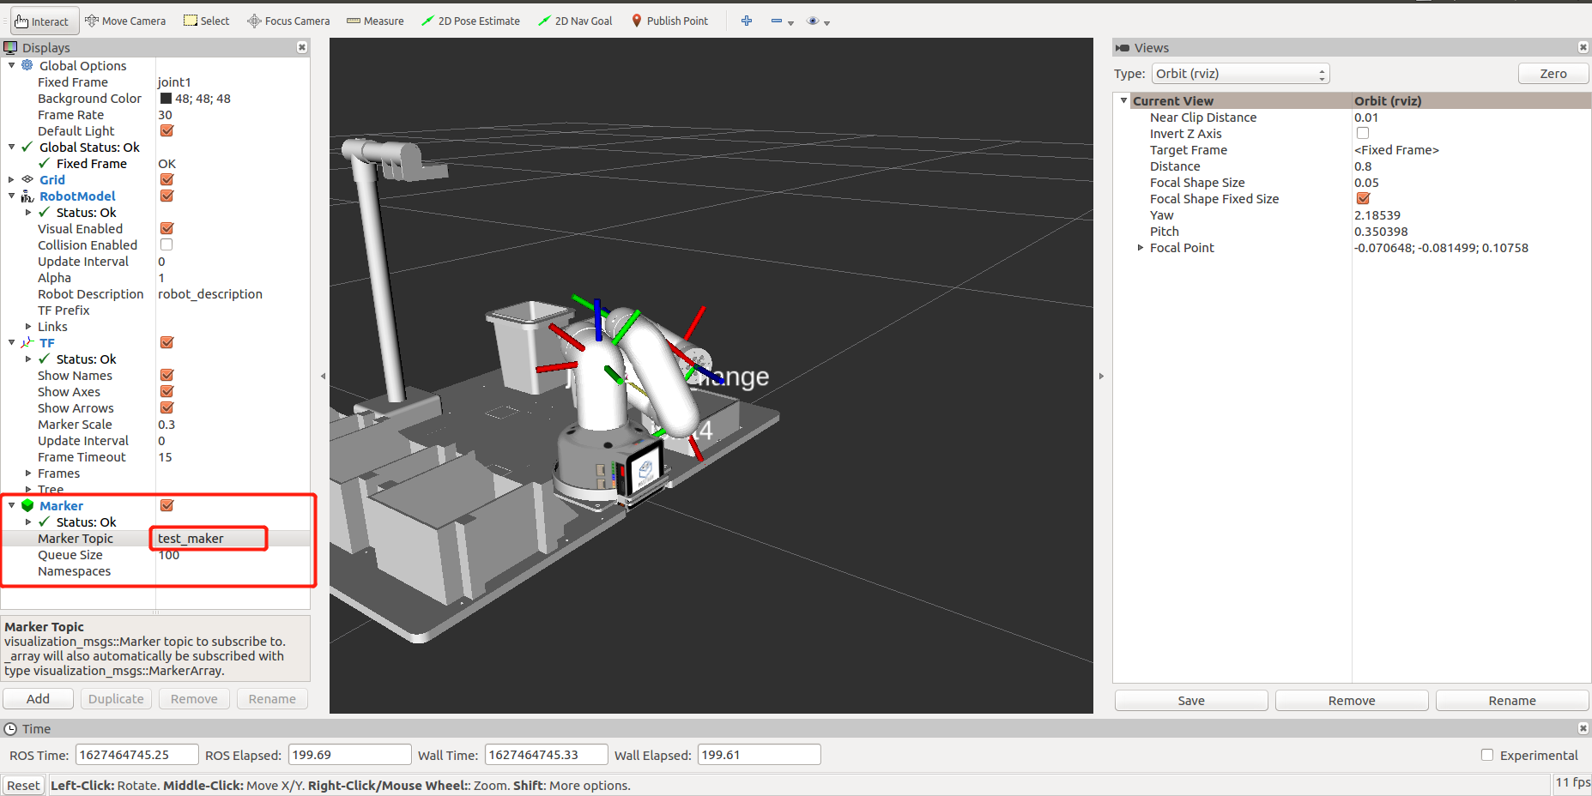Collapse the TF display node
Image resolution: width=1592 pixels, height=796 pixels.
coord(11,342)
